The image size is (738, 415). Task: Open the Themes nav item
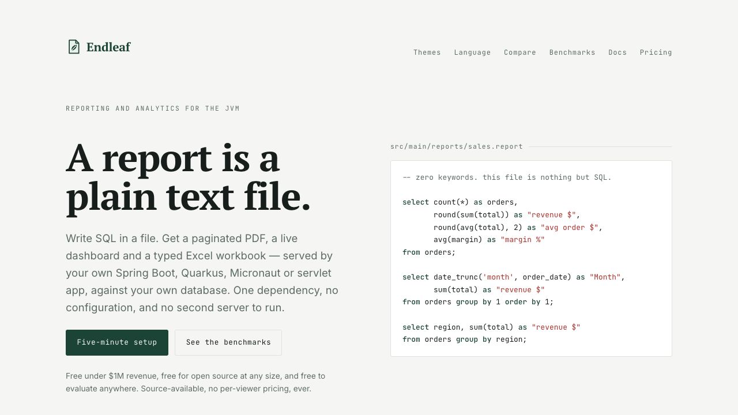427,52
